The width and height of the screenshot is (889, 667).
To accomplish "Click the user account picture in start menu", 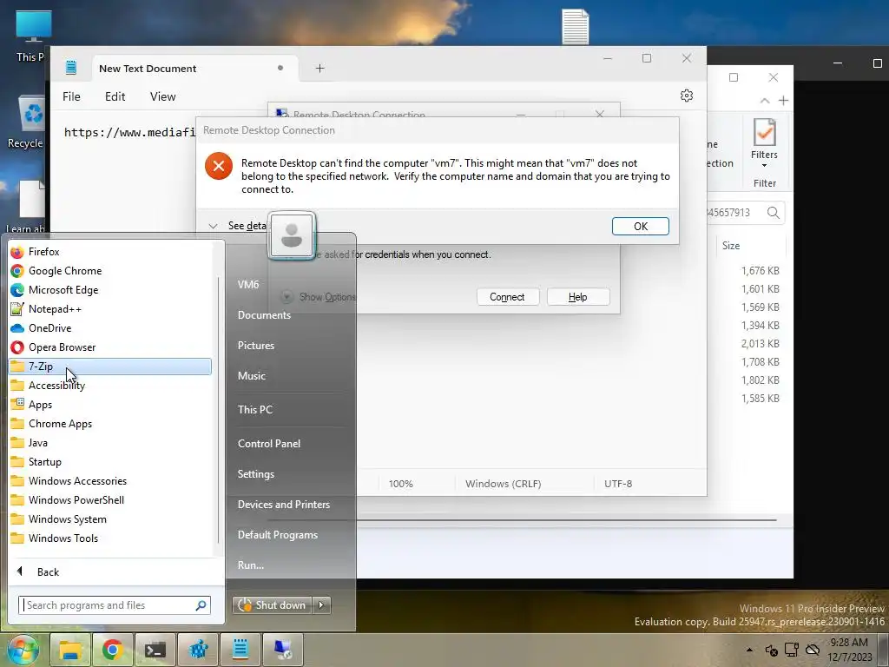I will 292,235.
